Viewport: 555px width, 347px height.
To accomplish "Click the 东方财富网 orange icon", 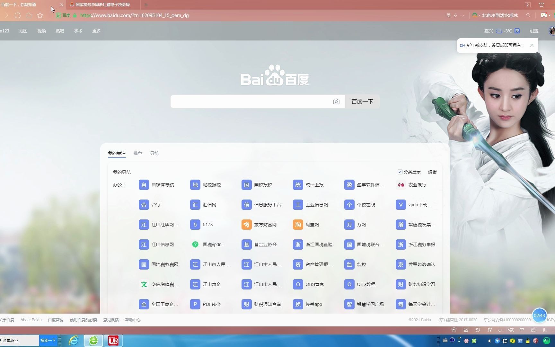I will 247,225.
